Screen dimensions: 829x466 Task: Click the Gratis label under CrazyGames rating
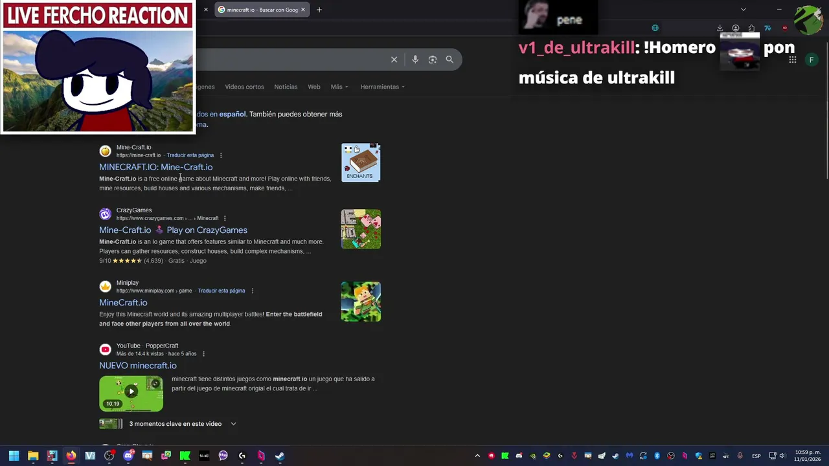pos(176,261)
